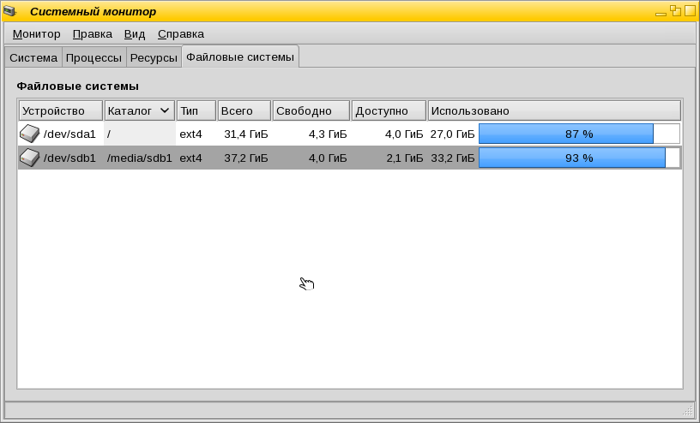Screen dimensions: 700x423
Task: Click the /media/sdb1 mount directory cell
Action: [139, 158]
